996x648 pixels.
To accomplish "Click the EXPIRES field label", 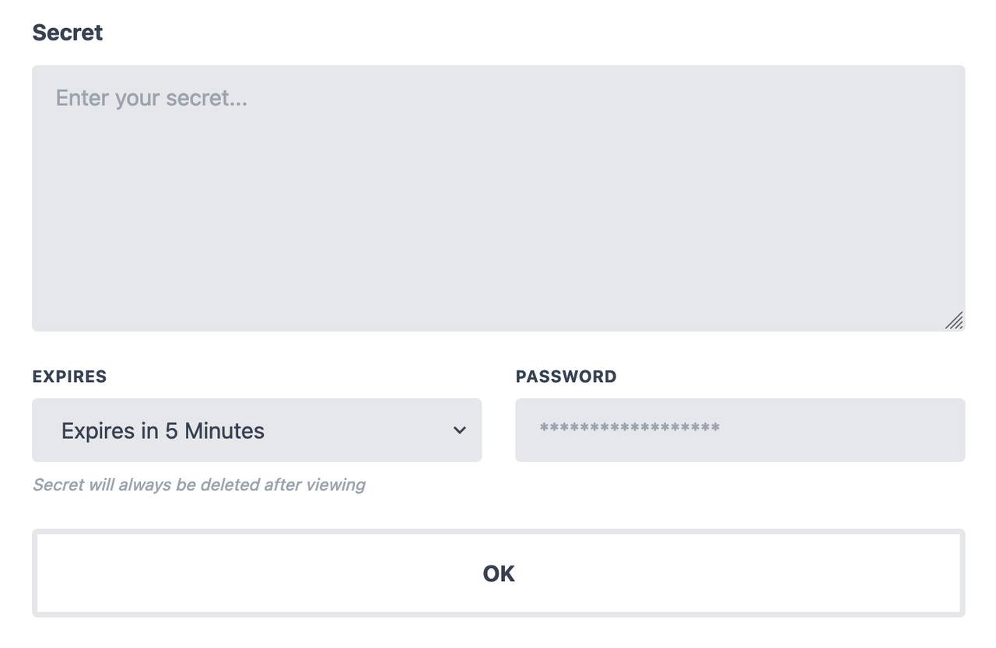I will coord(69,377).
